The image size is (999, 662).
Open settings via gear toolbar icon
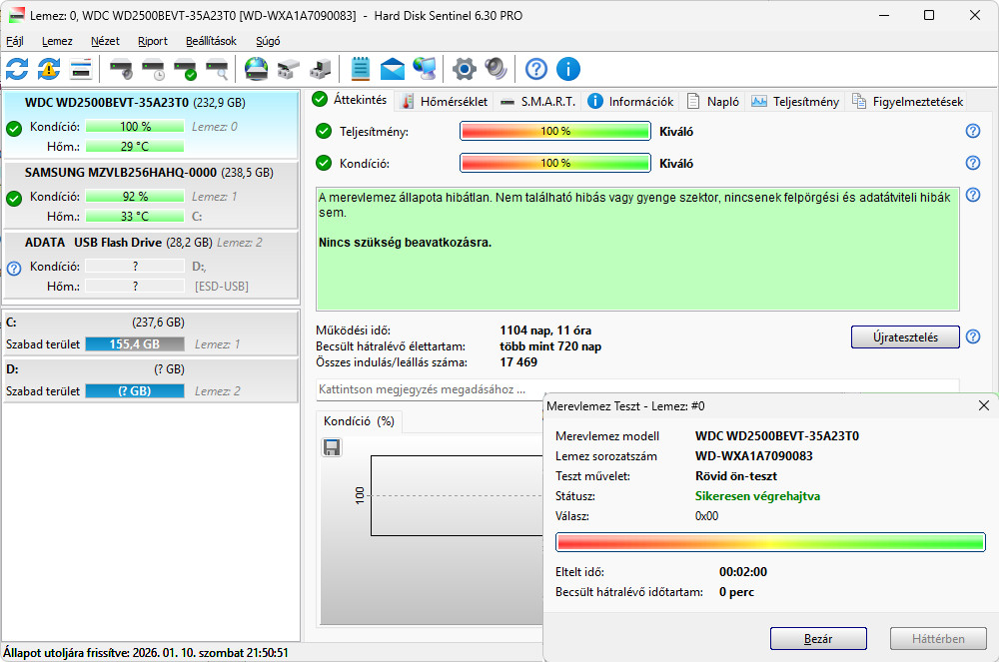464,69
